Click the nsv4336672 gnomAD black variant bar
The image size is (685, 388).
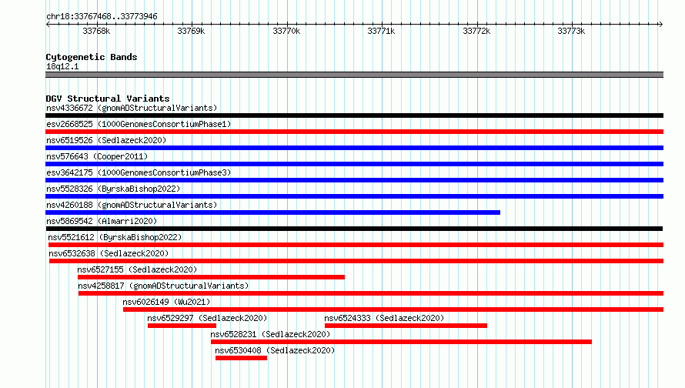[354, 115]
